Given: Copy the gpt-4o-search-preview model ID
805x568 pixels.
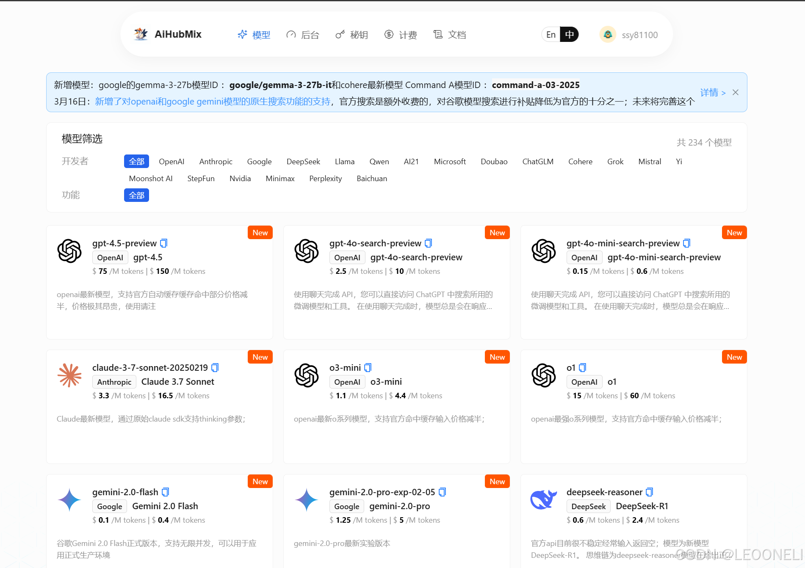Looking at the screenshot, I should pyautogui.click(x=428, y=243).
